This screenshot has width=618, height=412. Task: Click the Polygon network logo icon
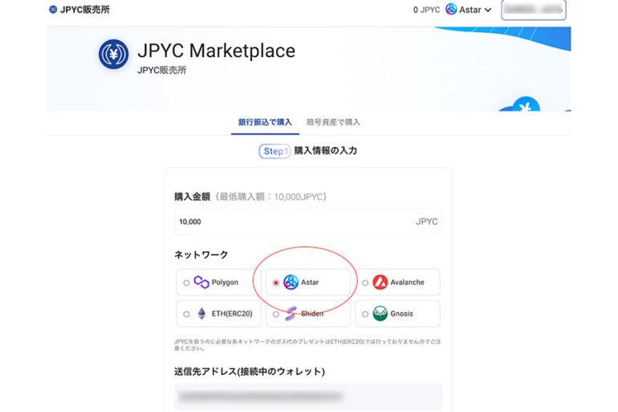[201, 283]
